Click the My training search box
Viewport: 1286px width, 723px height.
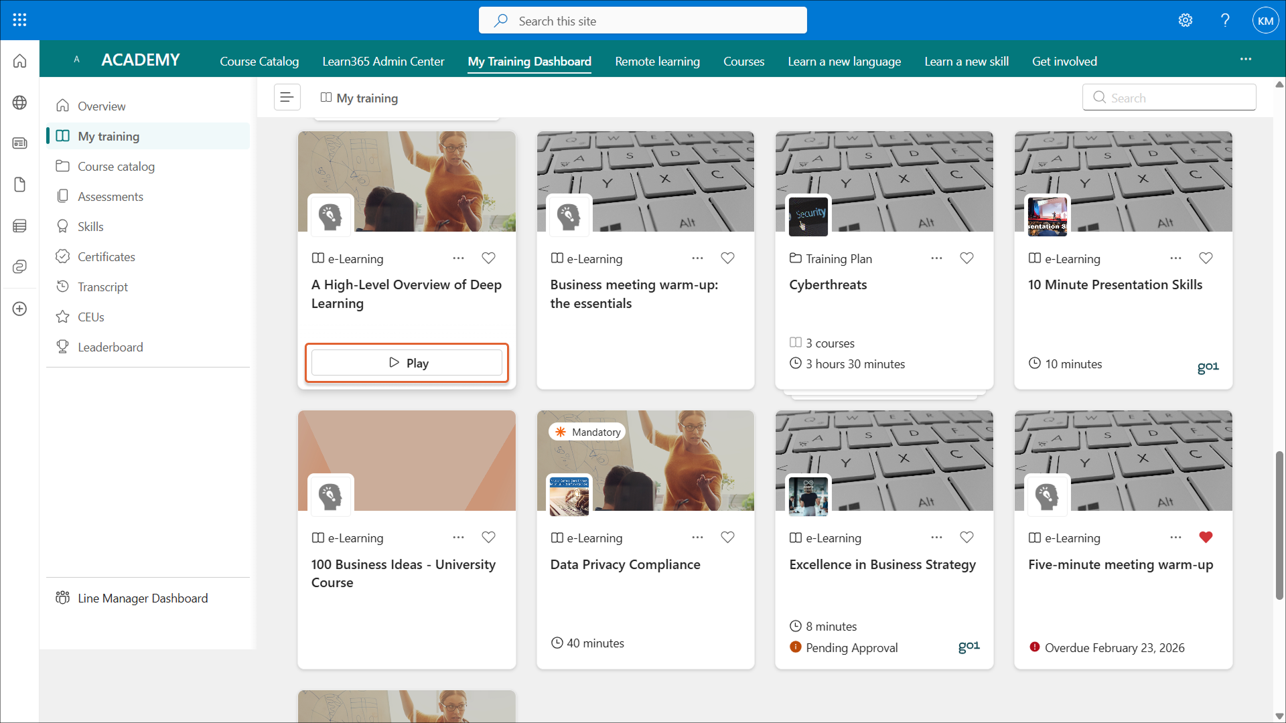[1169, 98]
